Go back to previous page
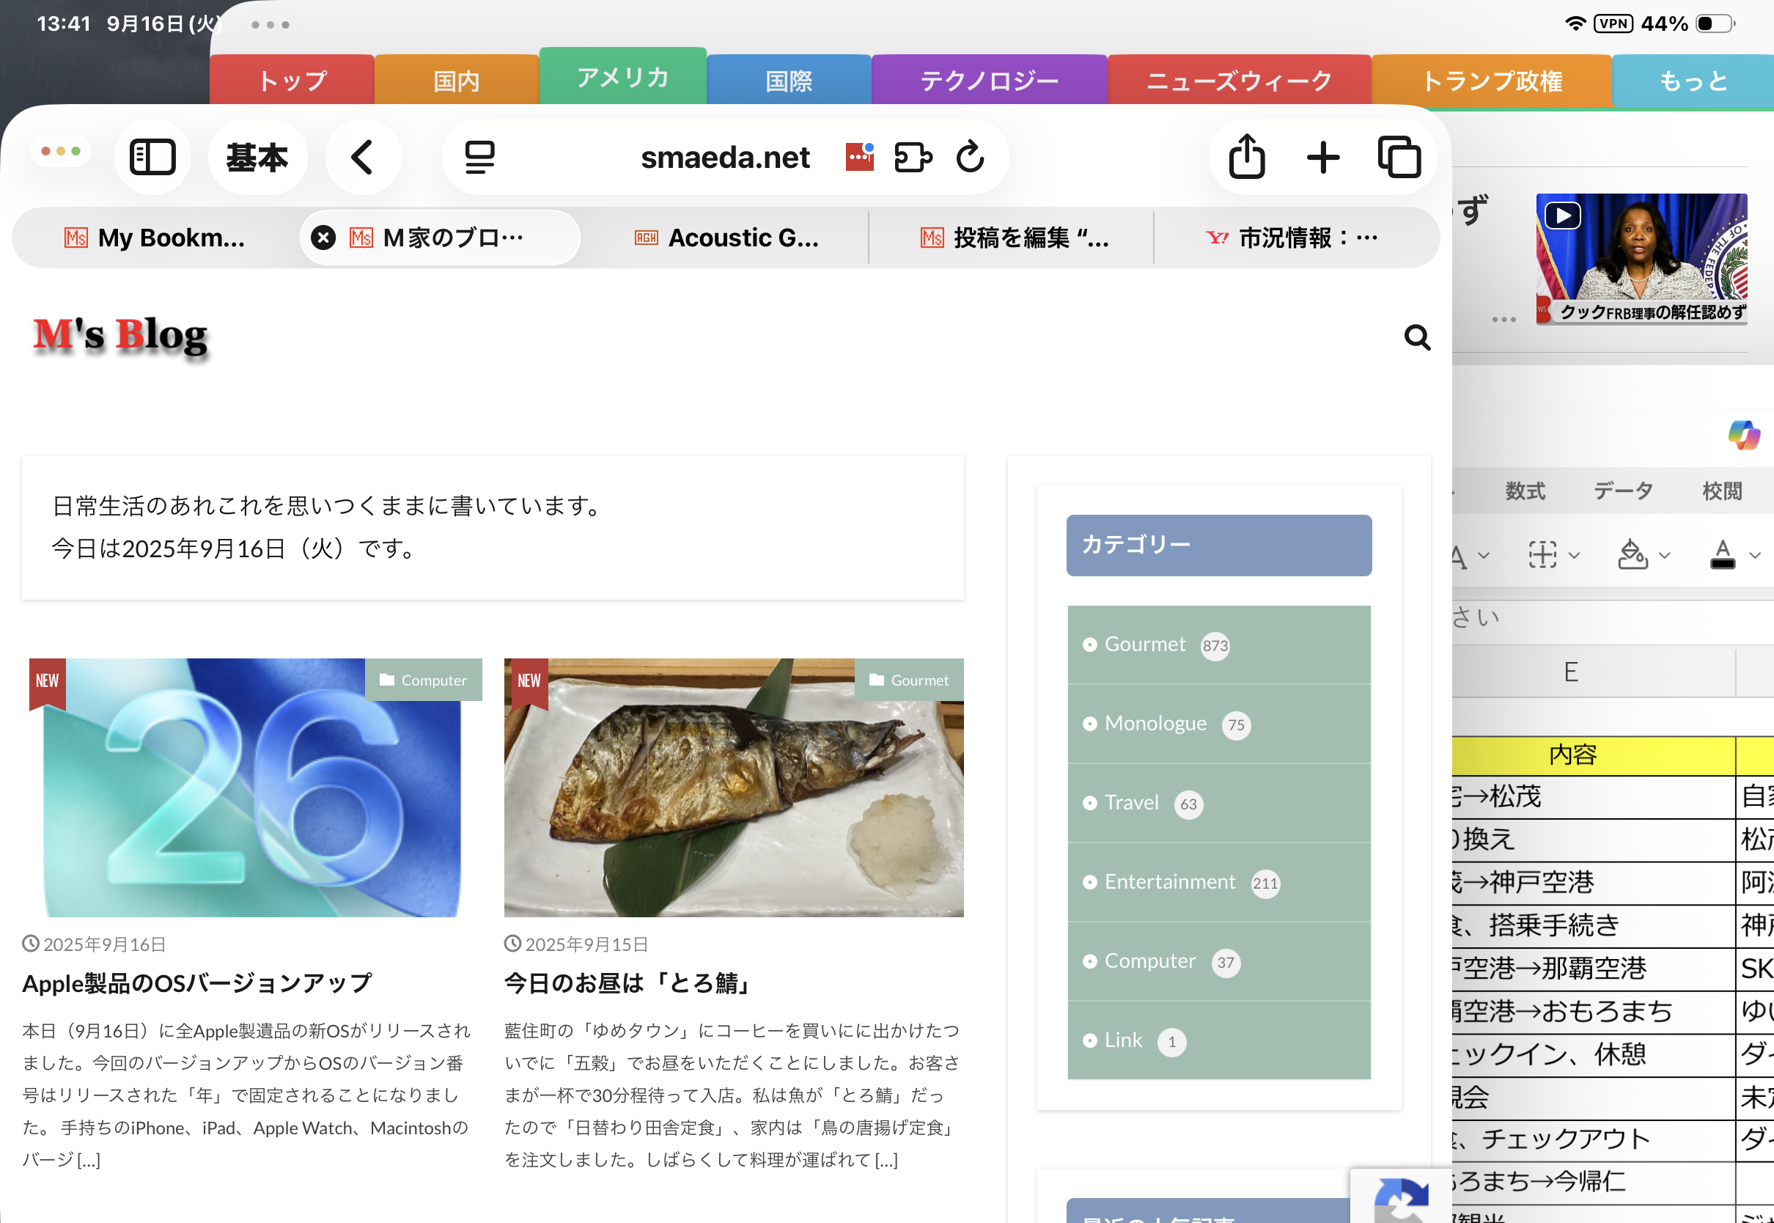Screen dimensions: 1774x1223 (x=363, y=157)
